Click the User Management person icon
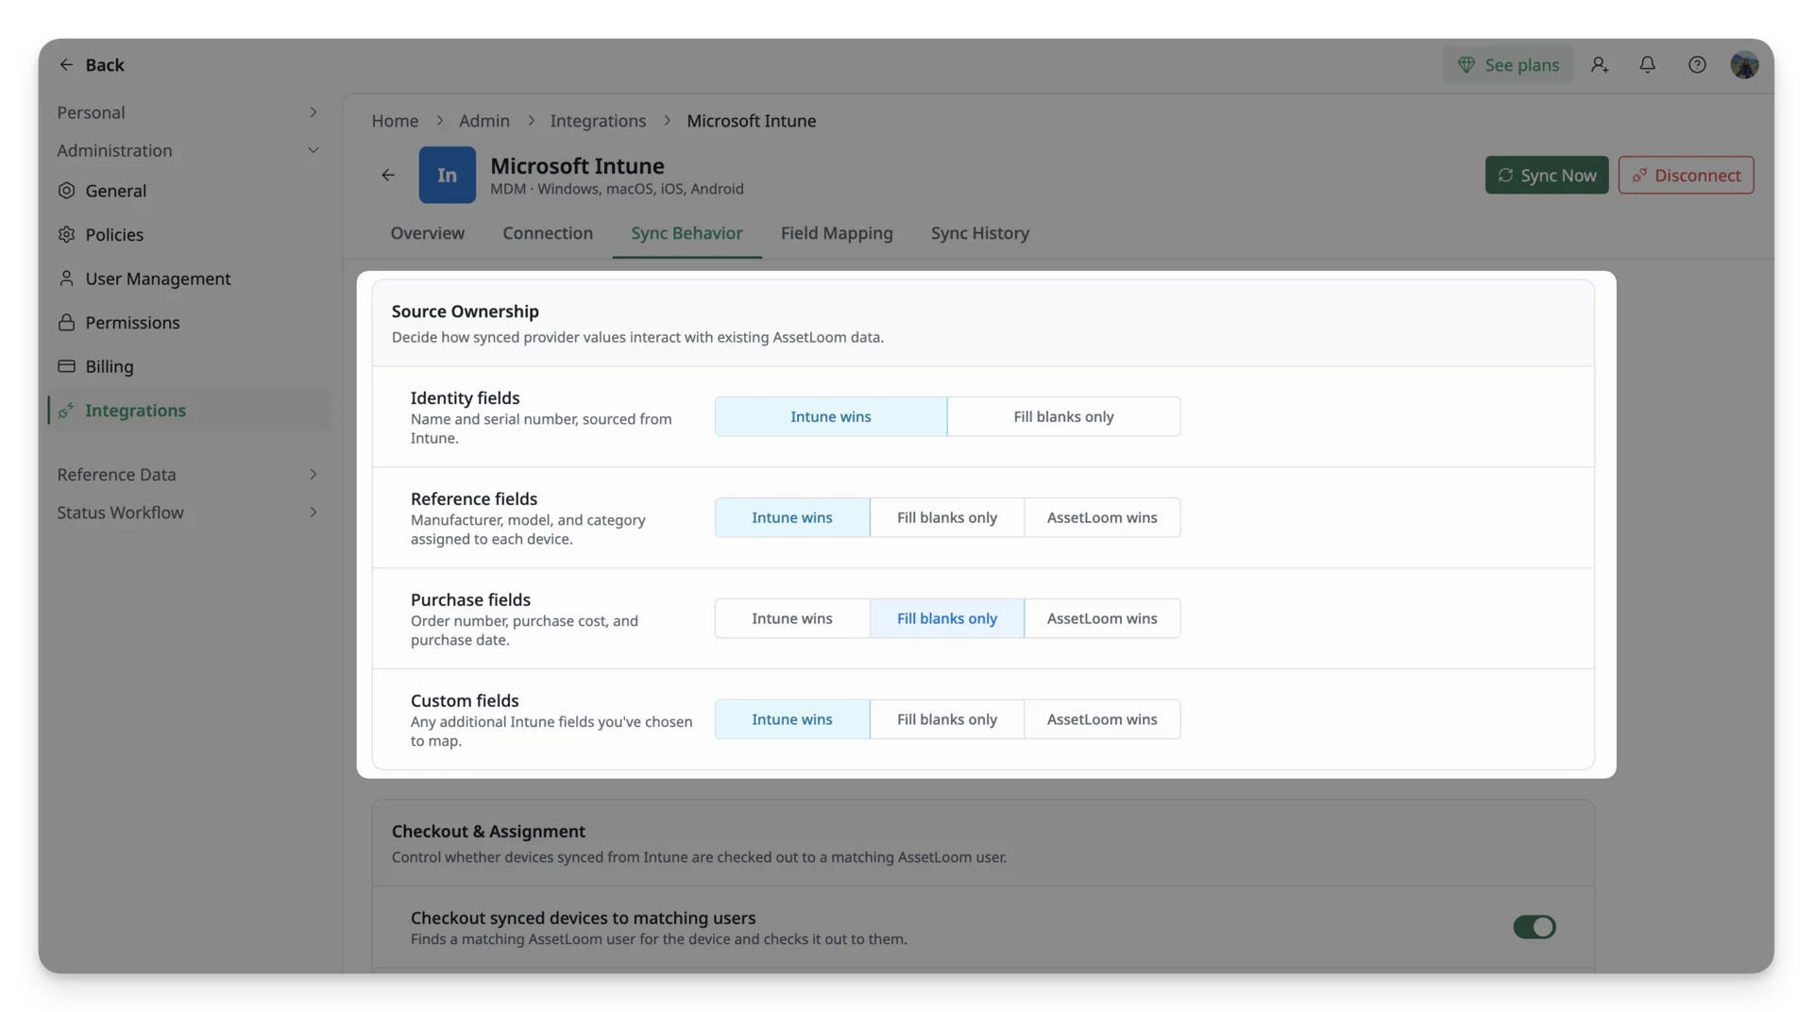This screenshot has height=1012, width=1813. pyautogui.click(x=66, y=278)
